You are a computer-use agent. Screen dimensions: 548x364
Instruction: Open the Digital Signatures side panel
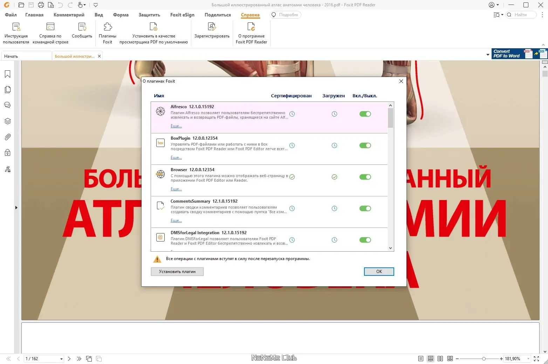[x=7, y=169]
